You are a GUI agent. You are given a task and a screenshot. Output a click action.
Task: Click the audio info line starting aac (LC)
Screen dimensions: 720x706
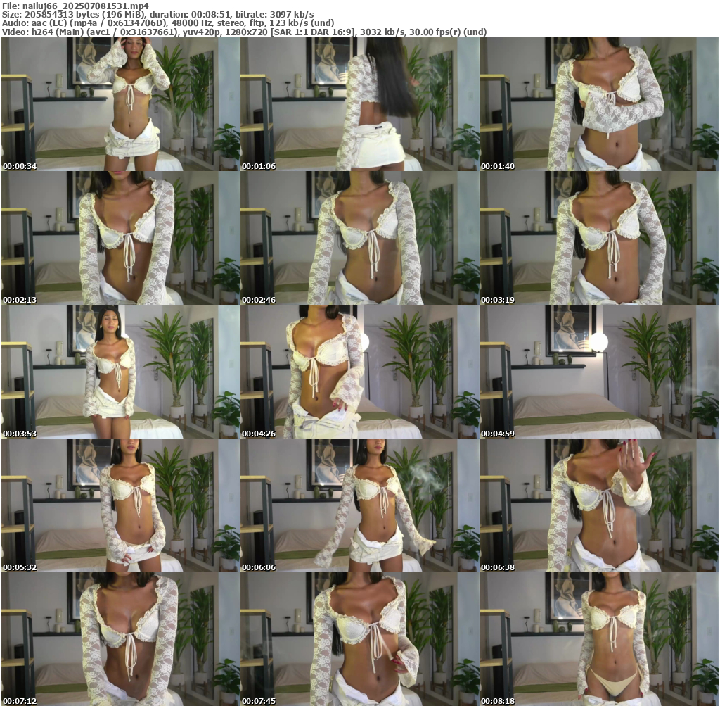pos(182,23)
